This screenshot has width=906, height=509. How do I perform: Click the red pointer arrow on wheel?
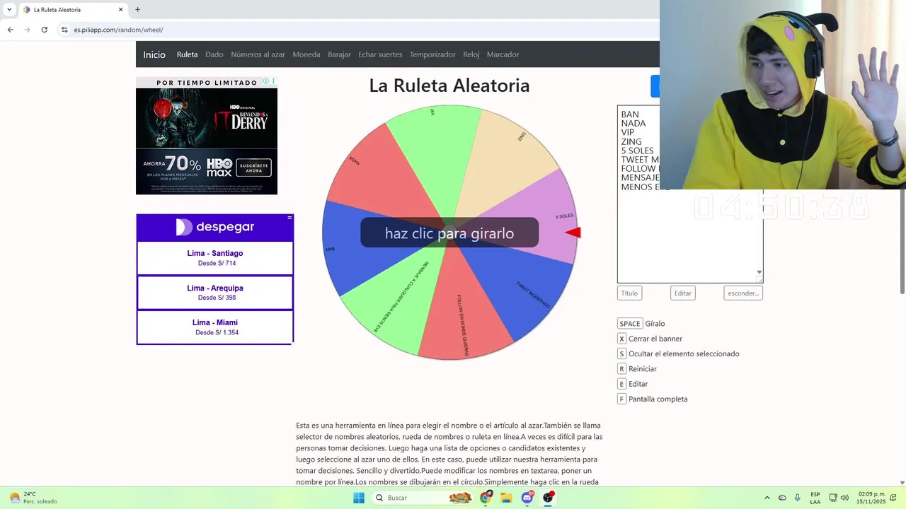(x=573, y=233)
